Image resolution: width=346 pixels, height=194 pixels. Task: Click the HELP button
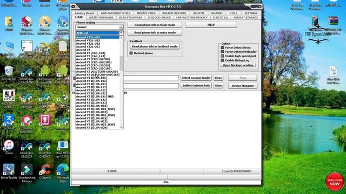[211, 25]
